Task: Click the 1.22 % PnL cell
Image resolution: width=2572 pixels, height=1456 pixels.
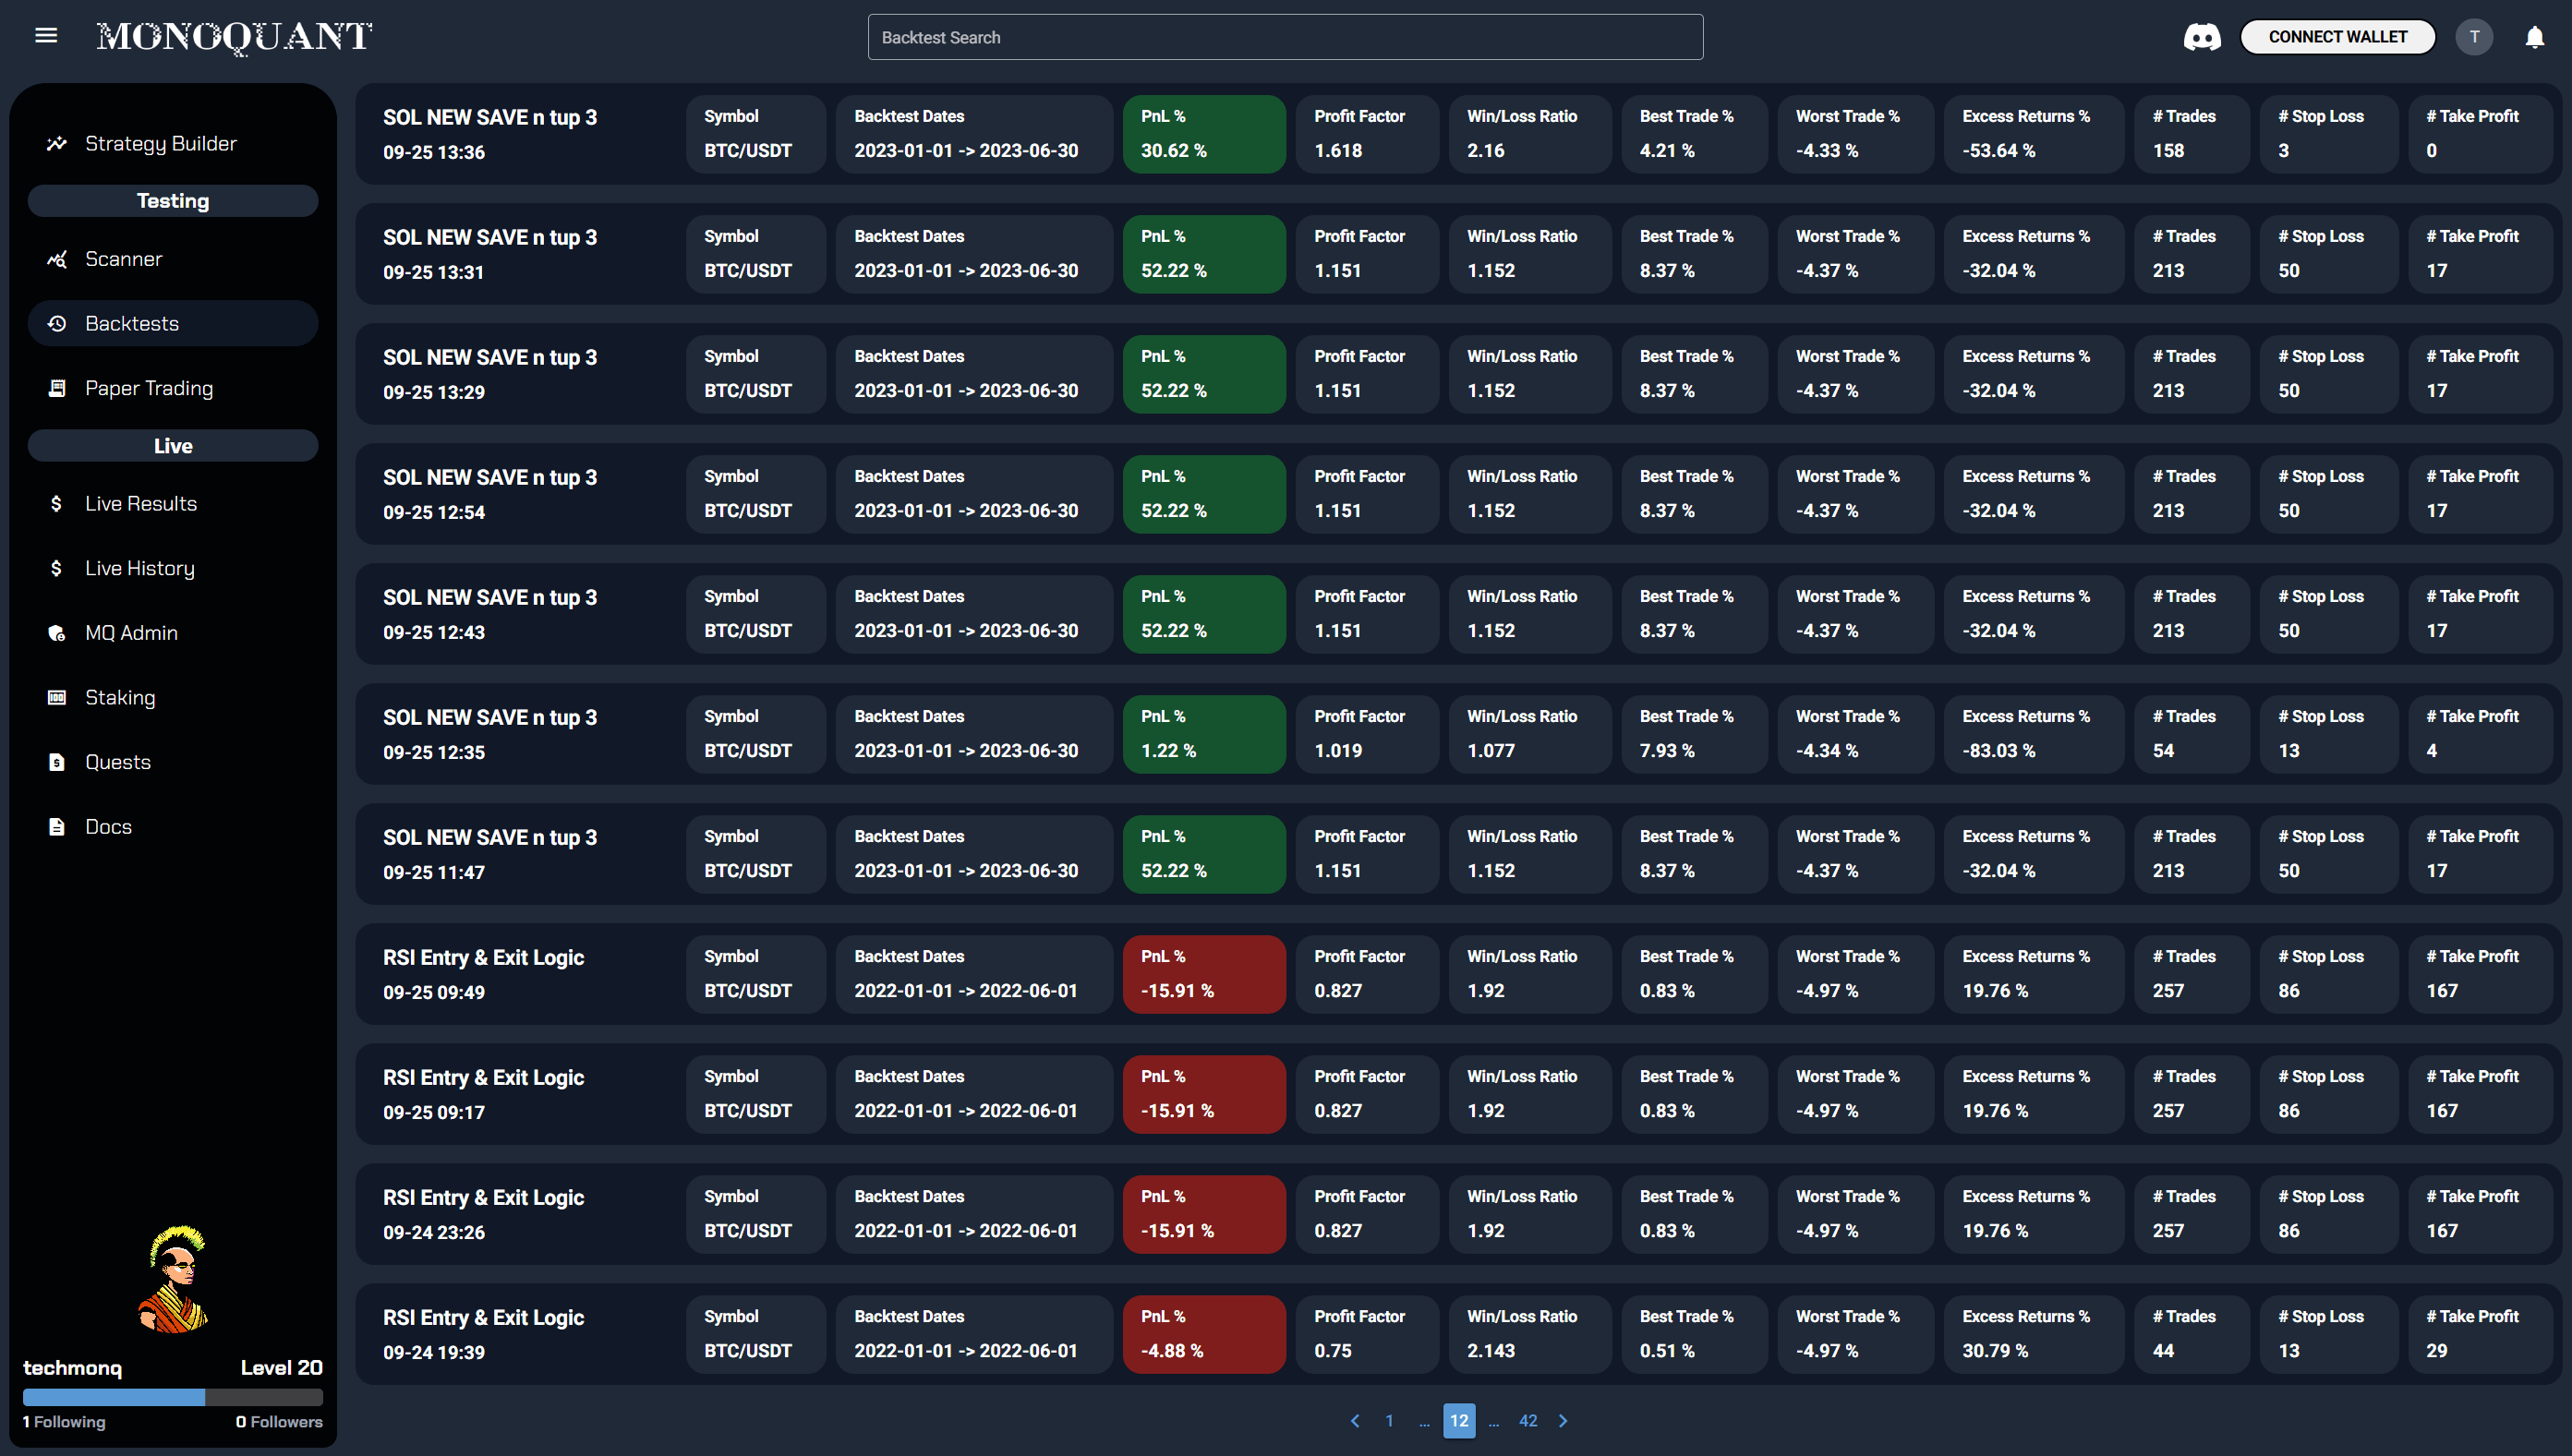Action: (x=1204, y=734)
